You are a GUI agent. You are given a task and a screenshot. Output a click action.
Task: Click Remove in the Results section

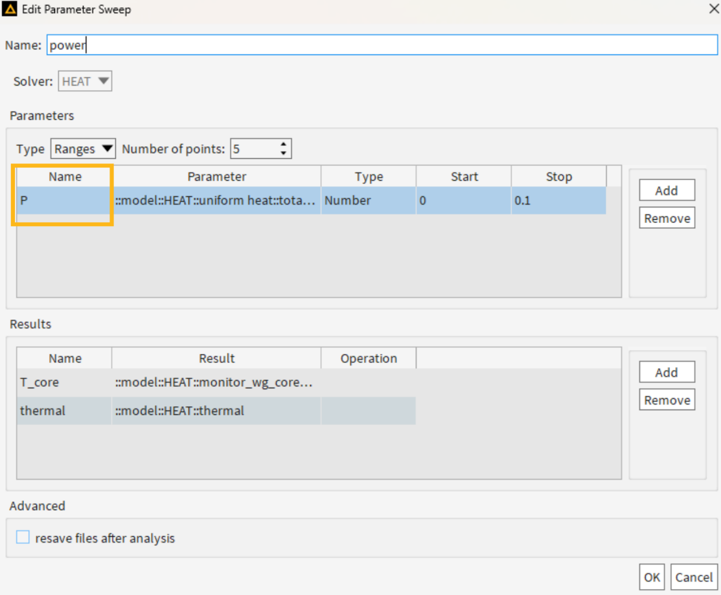point(667,399)
